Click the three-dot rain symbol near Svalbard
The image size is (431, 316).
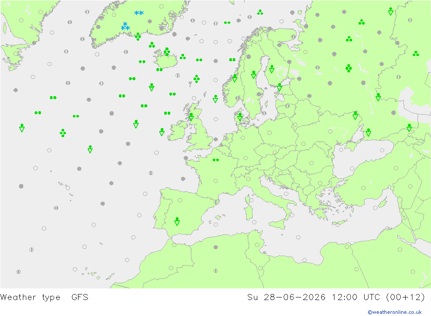(x=260, y=12)
